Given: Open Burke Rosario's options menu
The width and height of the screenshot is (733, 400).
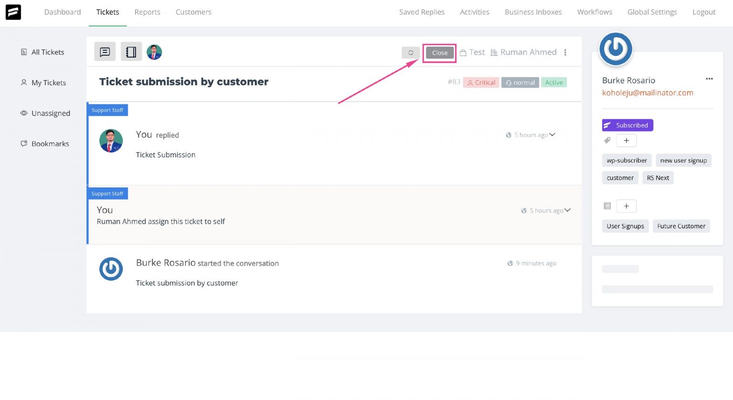Looking at the screenshot, I should pyautogui.click(x=709, y=79).
